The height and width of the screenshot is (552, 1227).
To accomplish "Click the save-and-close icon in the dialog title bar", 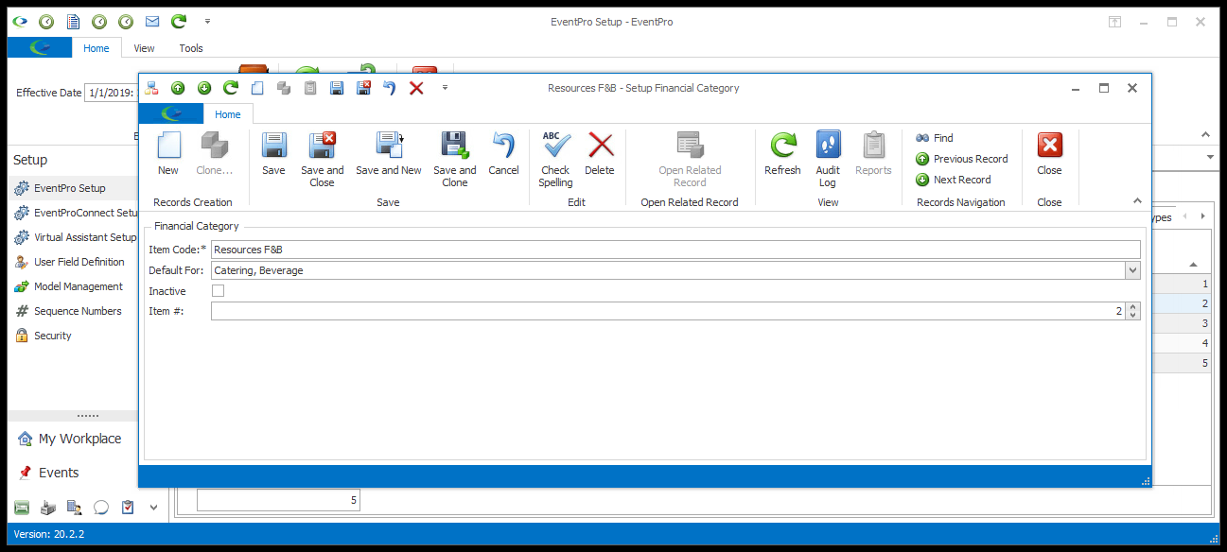I will pos(363,88).
